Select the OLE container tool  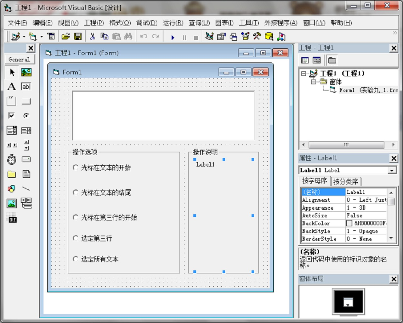12,218
